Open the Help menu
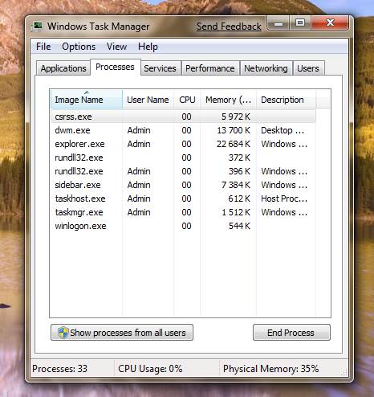Viewport: 374px width, 397px height. tap(148, 47)
